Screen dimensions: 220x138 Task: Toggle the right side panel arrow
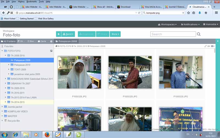pos(218,41)
